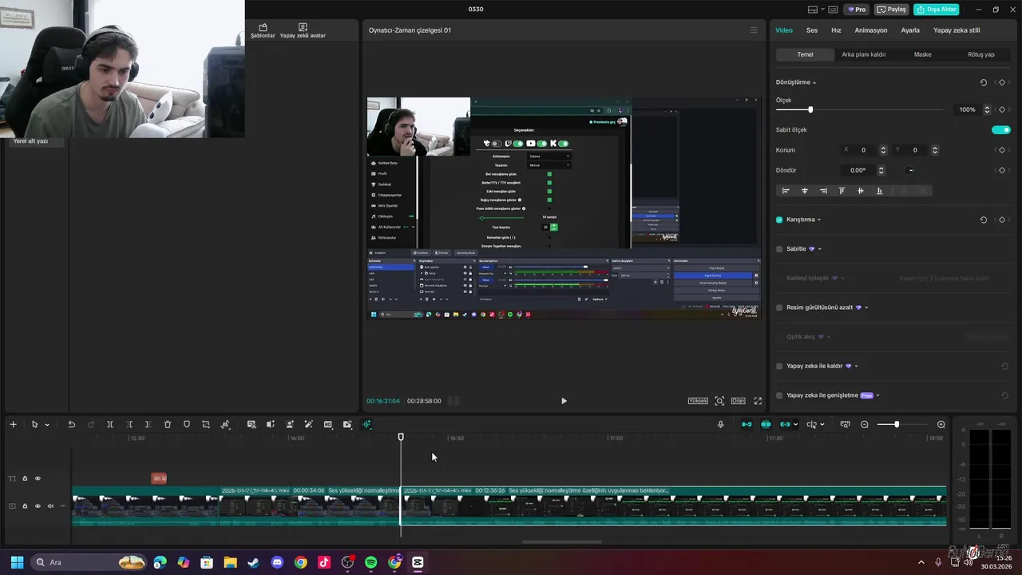Open the Maske sub-tab
This screenshot has height=575, width=1022.
click(922, 54)
